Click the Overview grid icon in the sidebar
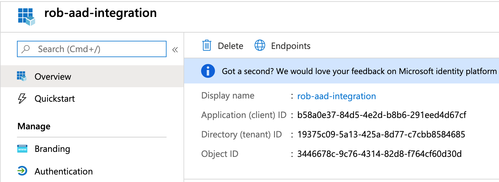This screenshot has width=499, height=182. click(22, 76)
